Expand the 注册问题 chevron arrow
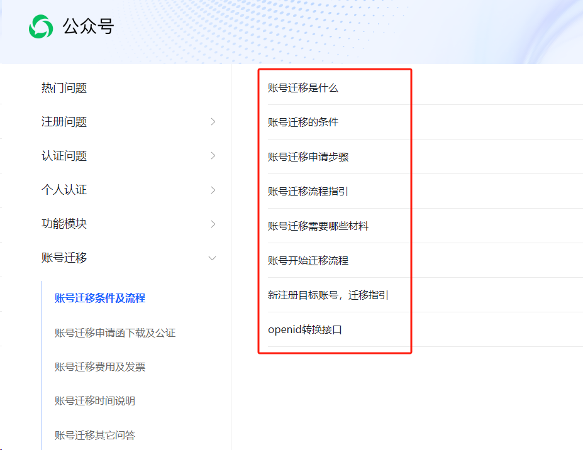 [x=213, y=122]
